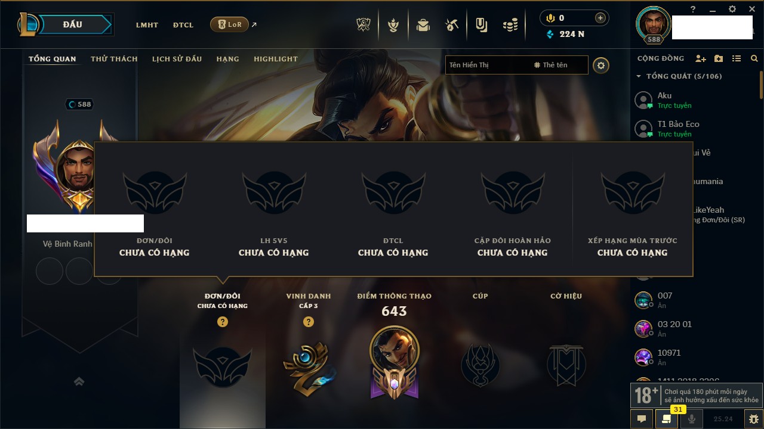Switch to the LỊCH SỬ ĐẤU tab
The height and width of the screenshot is (429, 764).
(177, 59)
